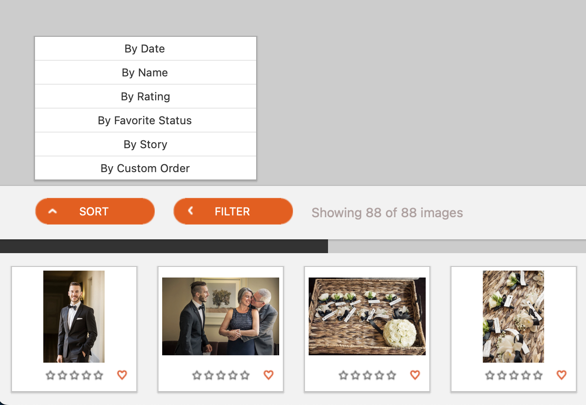Rate the groom portrait five stars
586x405 pixels.
[99, 376]
